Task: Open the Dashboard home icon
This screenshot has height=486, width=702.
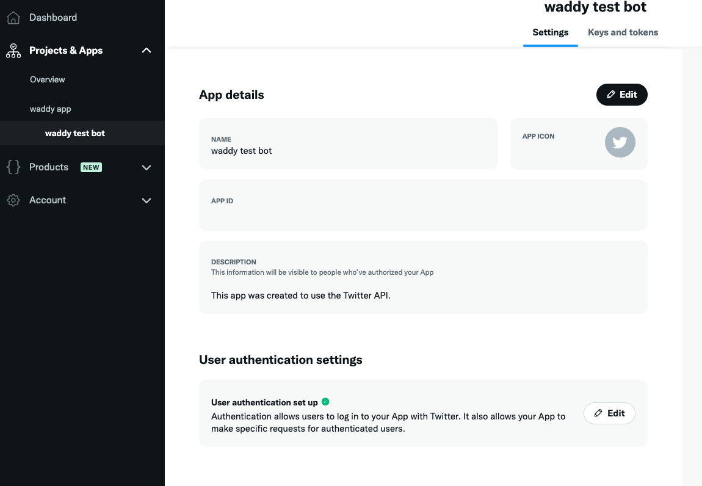Action: (13, 18)
